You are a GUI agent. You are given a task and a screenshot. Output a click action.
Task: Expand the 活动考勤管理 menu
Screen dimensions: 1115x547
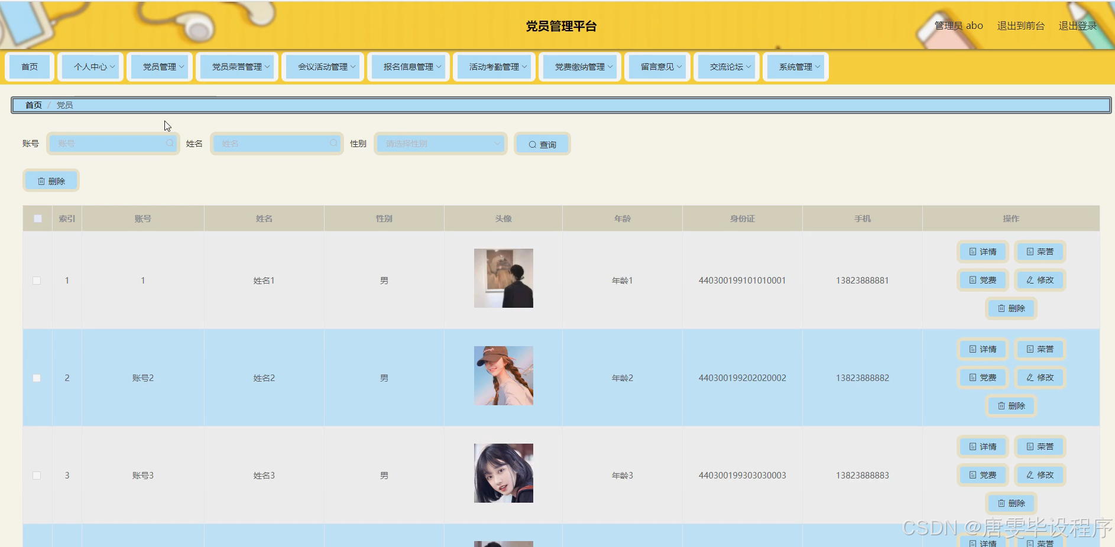494,67
